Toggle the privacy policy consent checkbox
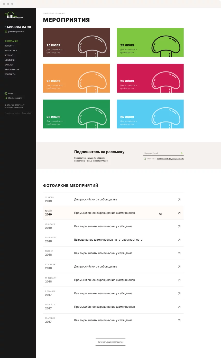The width and height of the screenshot is (221, 358). pos(145,159)
